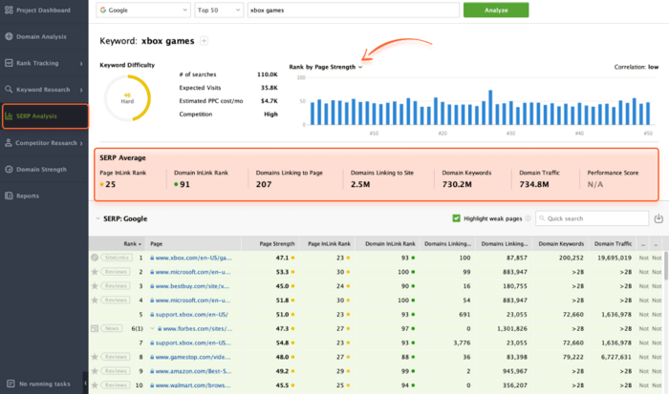Click the Reports document icon
The width and height of the screenshot is (669, 394).
[9, 196]
